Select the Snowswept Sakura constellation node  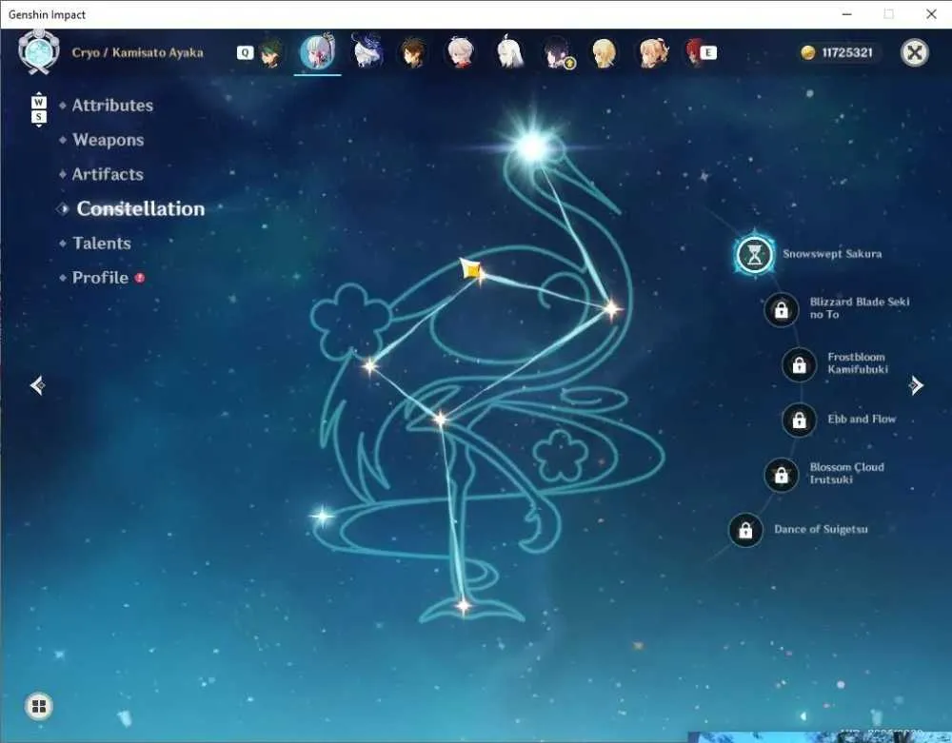point(754,255)
